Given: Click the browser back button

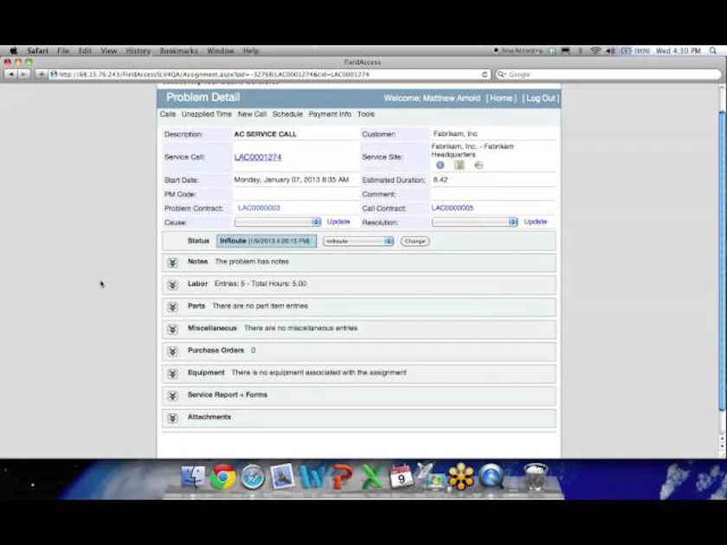Looking at the screenshot, I should coord(11,74).
